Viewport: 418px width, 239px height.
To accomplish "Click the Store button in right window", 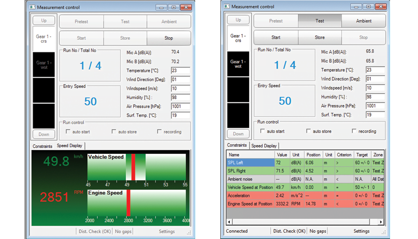I will 320,37.
